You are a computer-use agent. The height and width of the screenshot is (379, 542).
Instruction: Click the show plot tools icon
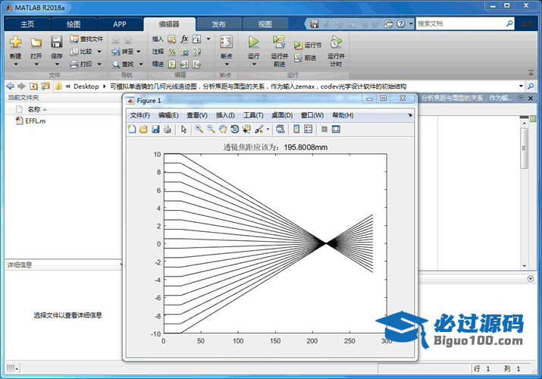pyautogui.click(x=336, y=129)
